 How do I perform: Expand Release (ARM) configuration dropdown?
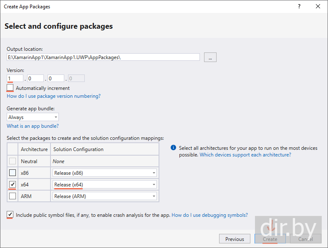[x=105, y=196]
